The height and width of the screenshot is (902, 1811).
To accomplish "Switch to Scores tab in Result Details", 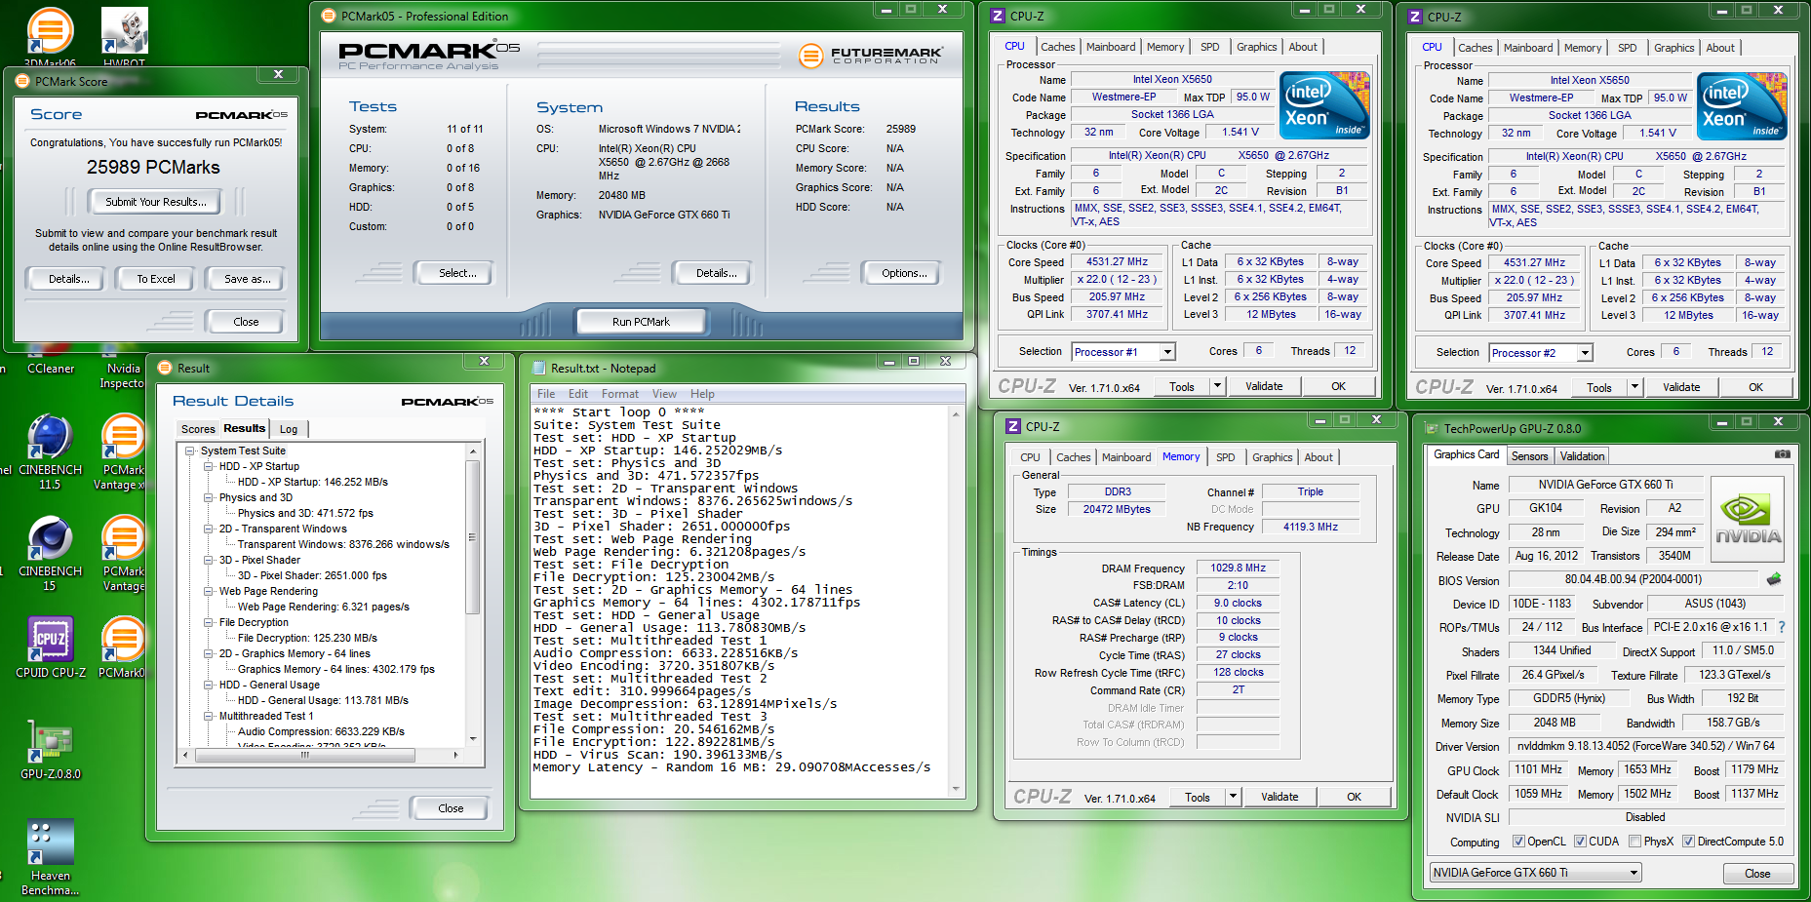I will [x=198, y=429].
